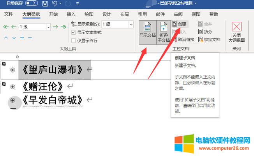254x156 pixels.
Task: Click the Show Document (显示文档) icon
Action: [x=148, y=28]
